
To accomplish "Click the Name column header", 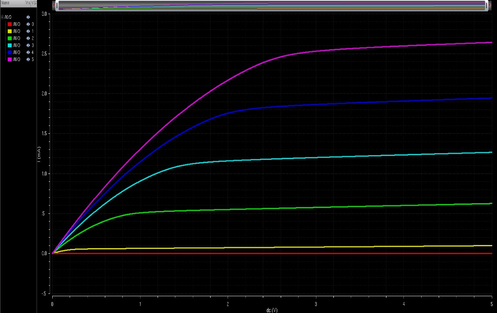I will click(x=6, y=3).
